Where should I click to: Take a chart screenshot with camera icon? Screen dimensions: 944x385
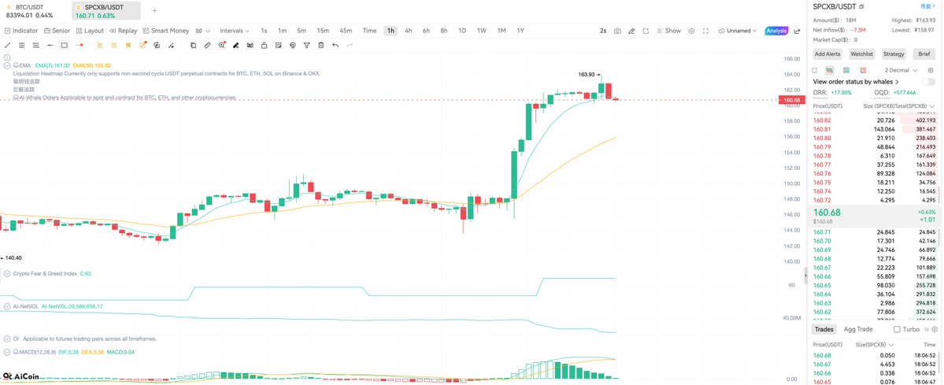617,31
